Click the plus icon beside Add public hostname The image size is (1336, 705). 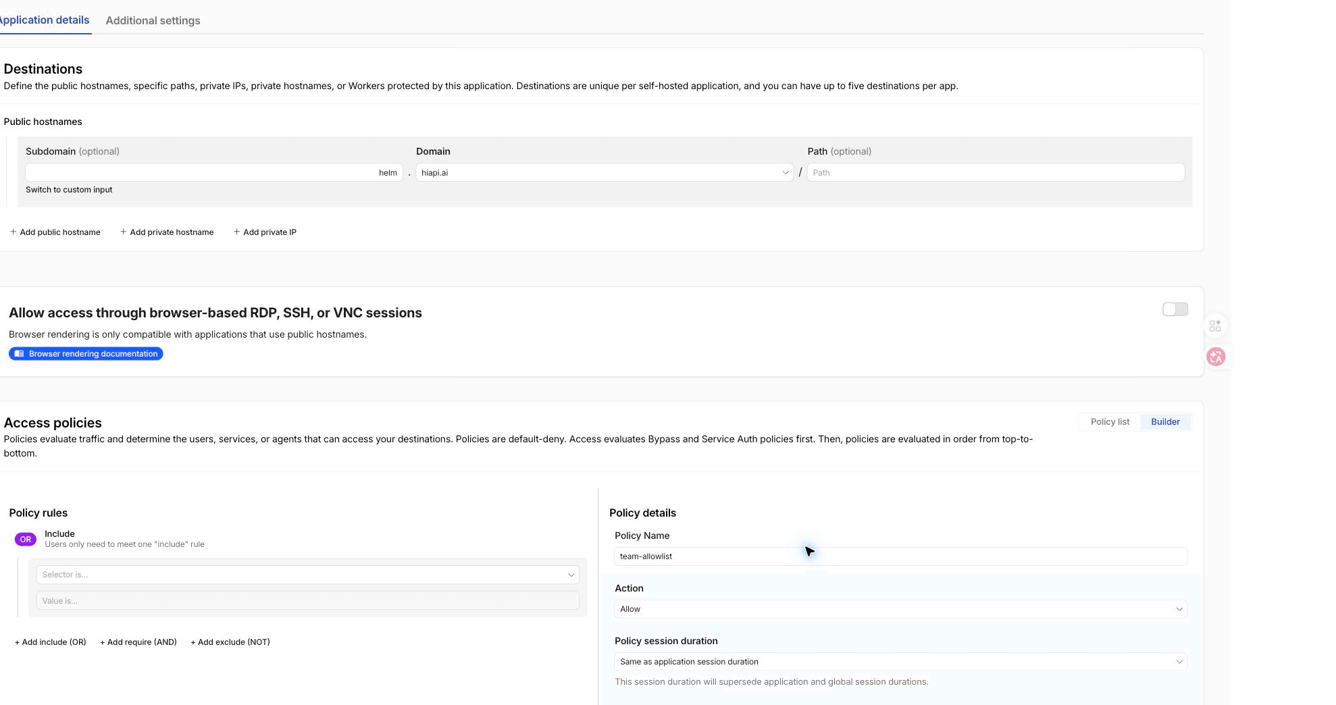[13, 232]
